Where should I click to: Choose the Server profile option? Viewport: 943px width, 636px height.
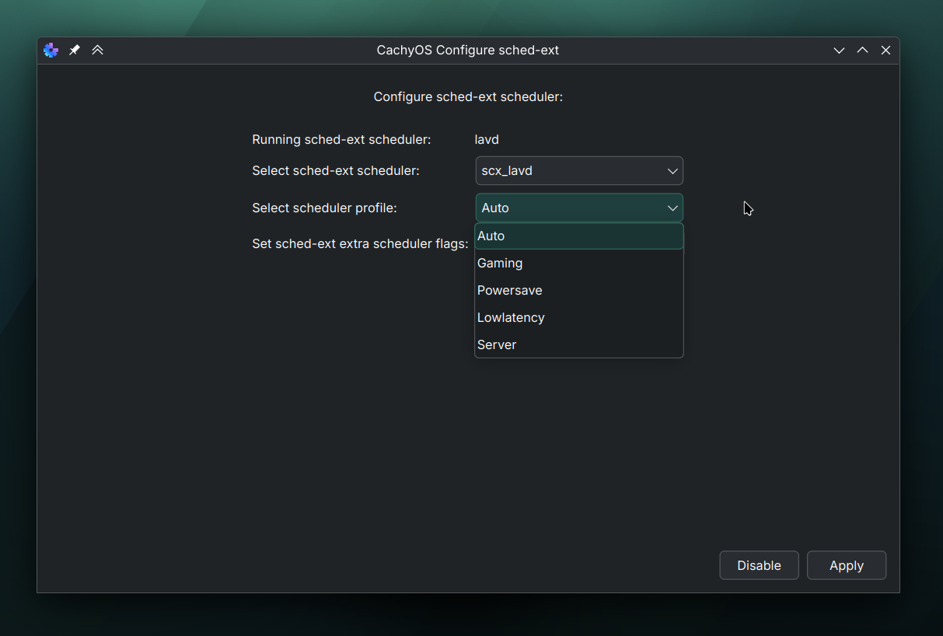click(x=578, y=345)
